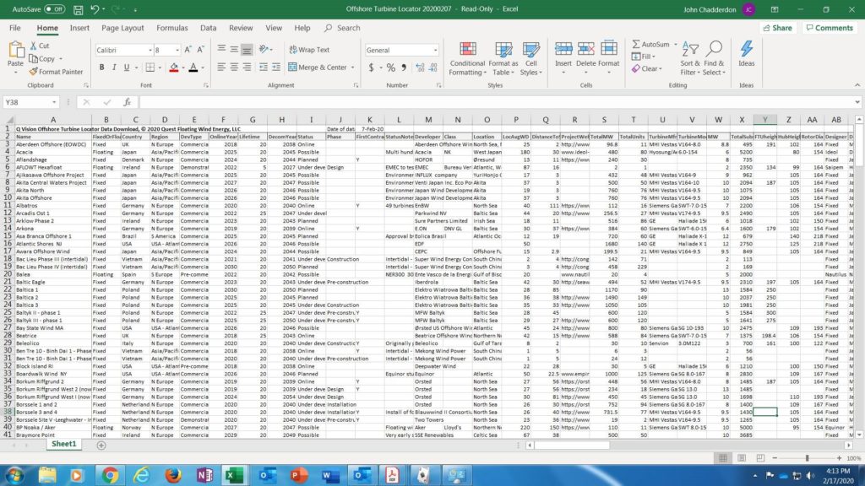This screenshot has height=486, width=865.
Task: Toggle Underline formatting
Action: (127, 67)
